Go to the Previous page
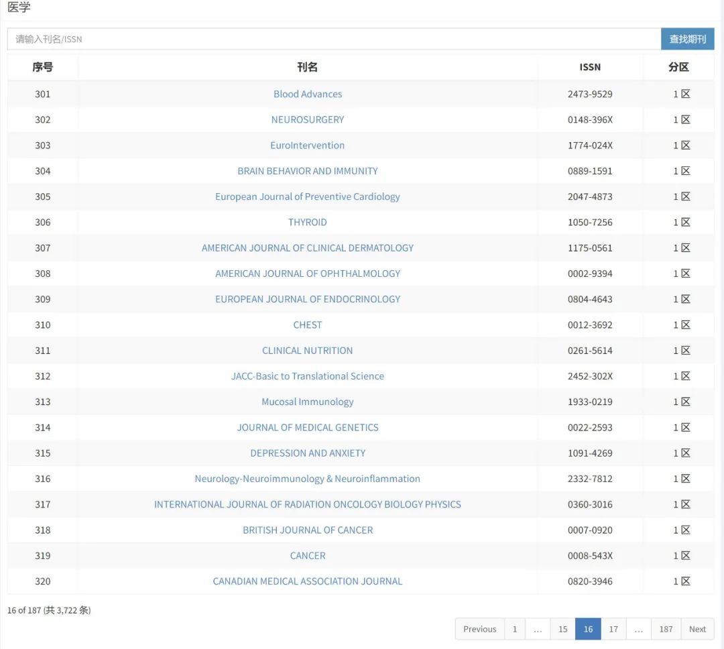 (479, 629)
